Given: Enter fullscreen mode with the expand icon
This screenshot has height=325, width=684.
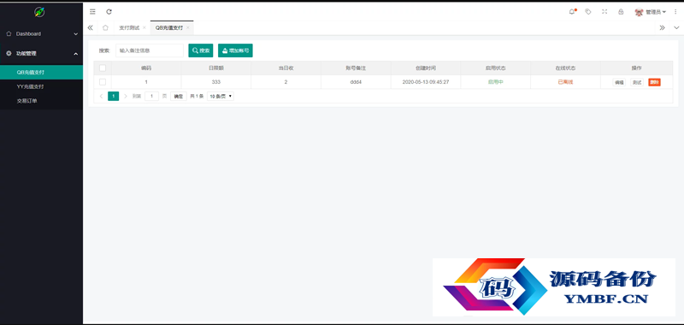Looking at the screenshot, I should (x=604, y=12).
